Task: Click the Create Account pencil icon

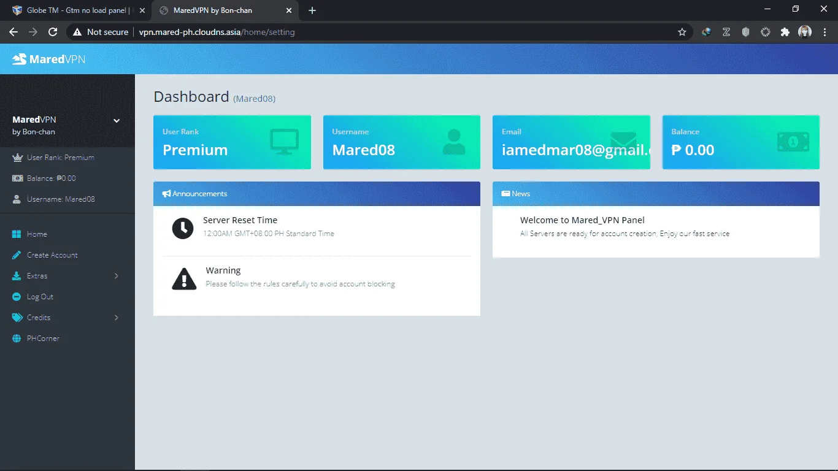Action: (x=17, y=255)
